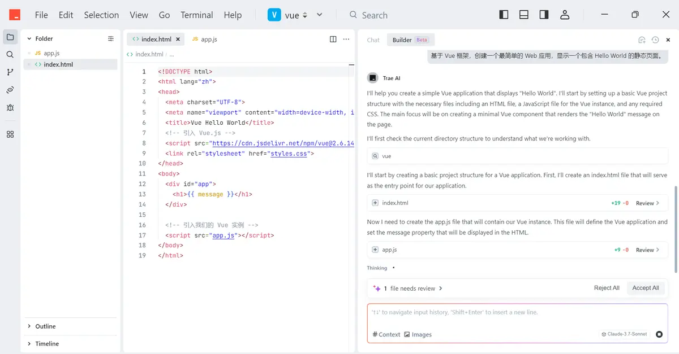679x354 pixels.
Task: Open the Go menu
Action: [x=164, y=15]
